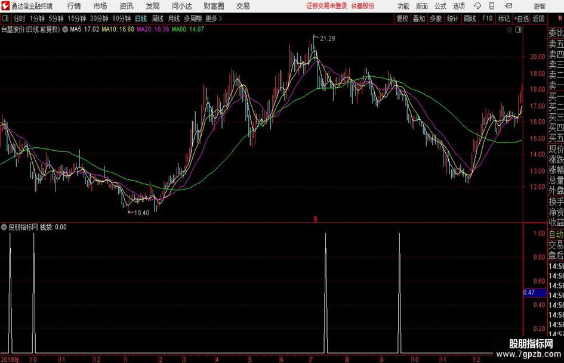This screenshot has width=564, height=363.
Task: Click the 钱袋: 0.00 indicator value
Action: (53, 227)
